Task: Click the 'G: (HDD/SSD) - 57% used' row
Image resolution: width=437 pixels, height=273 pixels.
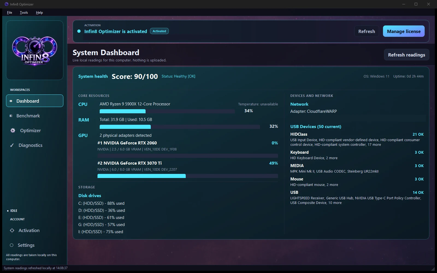Action: 102,225
